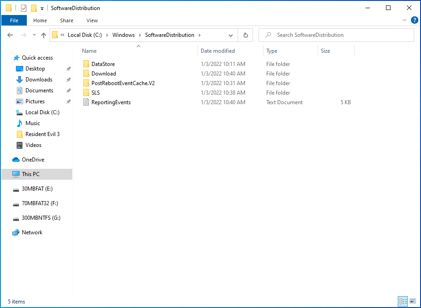Viewport: 421px width, 308px height.
Task: Select the ReportingEvents text document icon
Action: (x=86, y=102)
